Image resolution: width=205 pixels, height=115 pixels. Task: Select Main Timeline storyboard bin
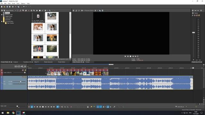click(10, 23)
